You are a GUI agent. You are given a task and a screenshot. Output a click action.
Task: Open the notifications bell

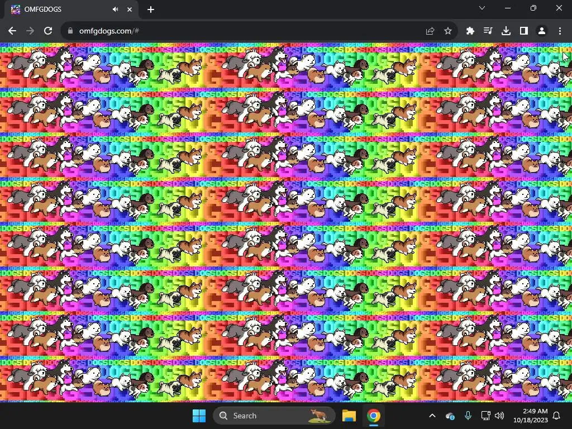tap(557, 416)
